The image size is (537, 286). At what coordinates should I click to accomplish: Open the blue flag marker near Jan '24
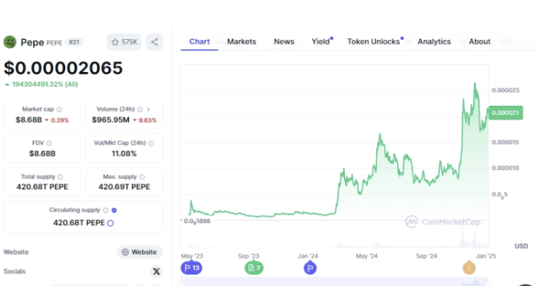click(310, 268)
